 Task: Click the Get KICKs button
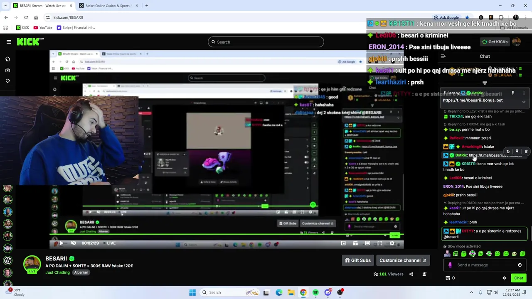[x=495, y=42]
